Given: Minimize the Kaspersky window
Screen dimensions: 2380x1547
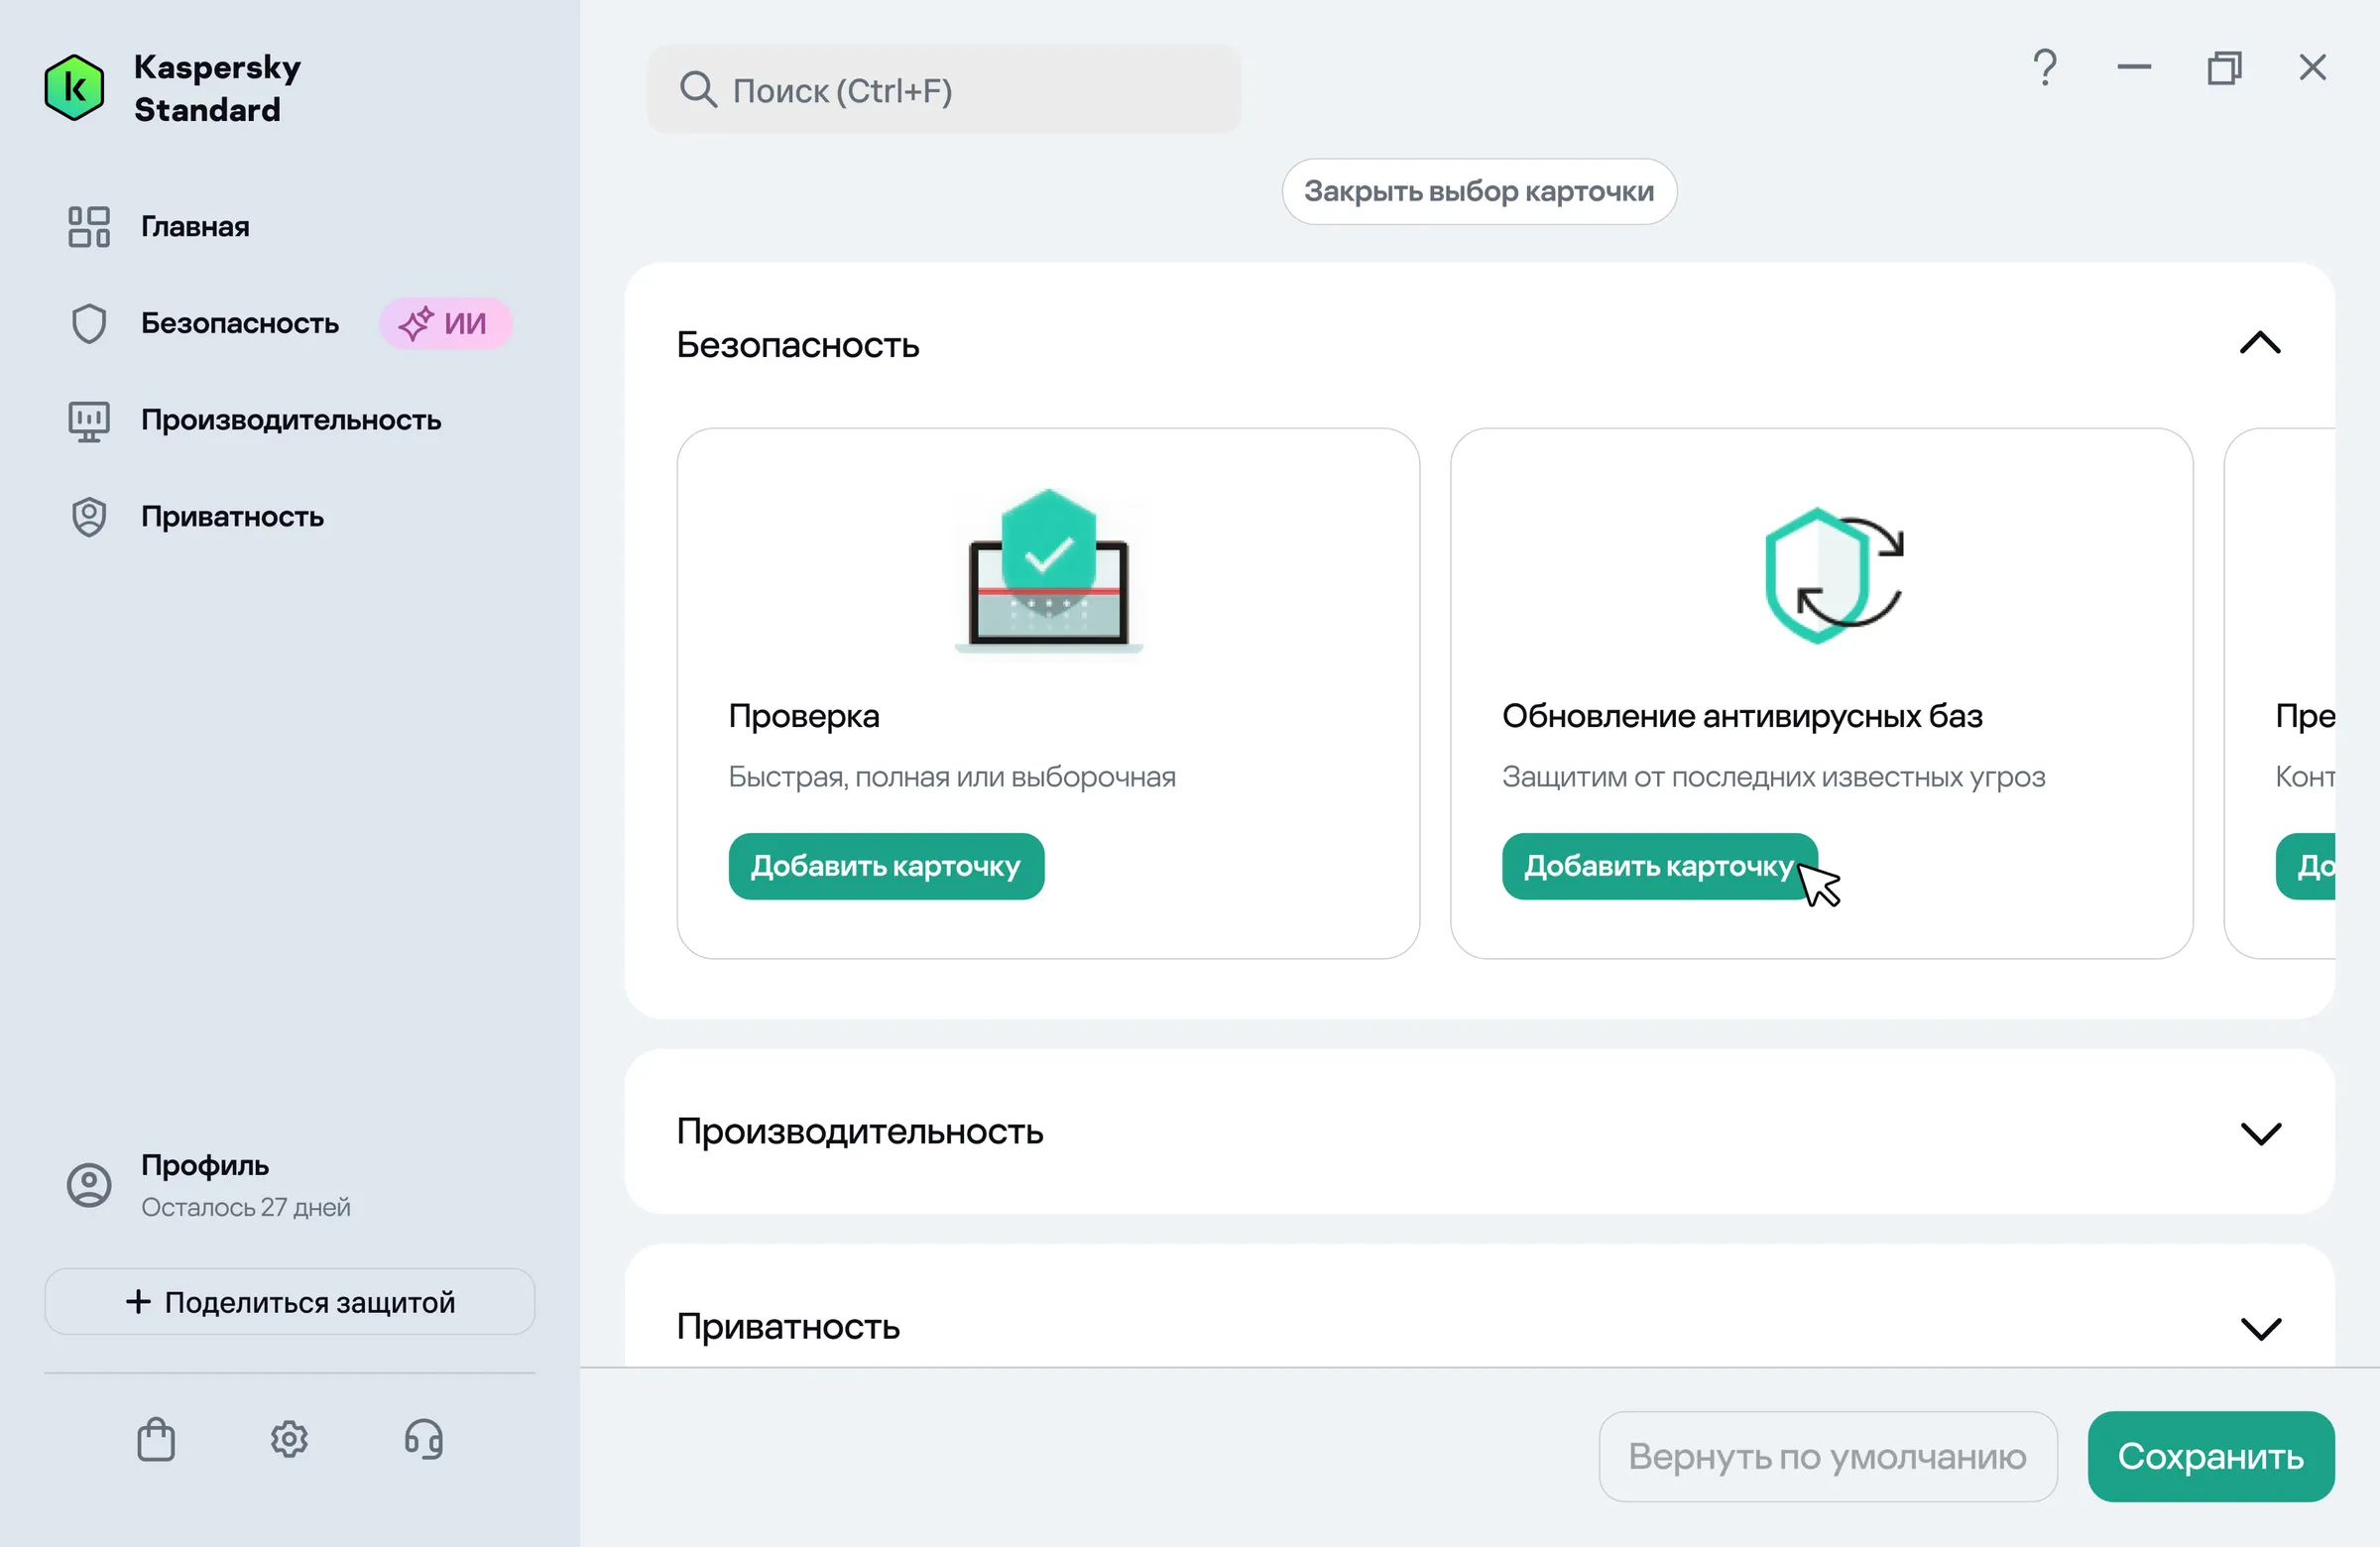Looking at the screenshot, I should [x=2134, y=68].
